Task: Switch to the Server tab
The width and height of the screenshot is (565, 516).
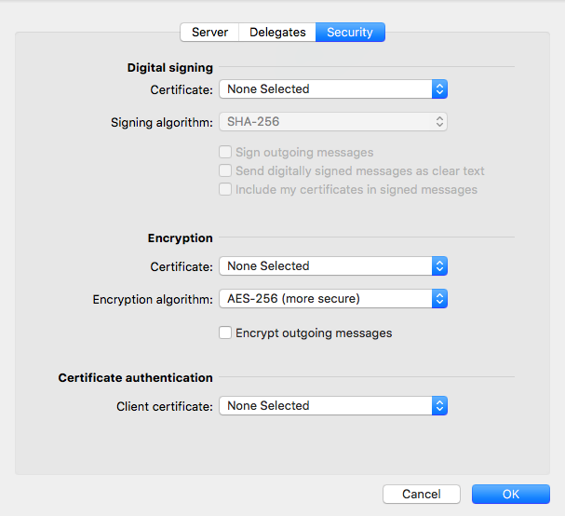Action: point(209,32)
